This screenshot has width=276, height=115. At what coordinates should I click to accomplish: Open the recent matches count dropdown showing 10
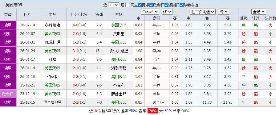[114, 5]
